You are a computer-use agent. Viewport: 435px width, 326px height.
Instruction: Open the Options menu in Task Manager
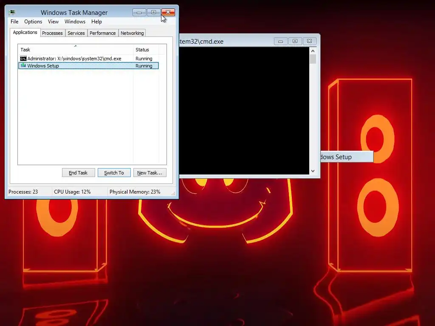point(33,22)
